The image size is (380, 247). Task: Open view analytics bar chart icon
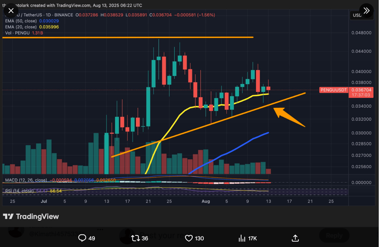(242, 238)
